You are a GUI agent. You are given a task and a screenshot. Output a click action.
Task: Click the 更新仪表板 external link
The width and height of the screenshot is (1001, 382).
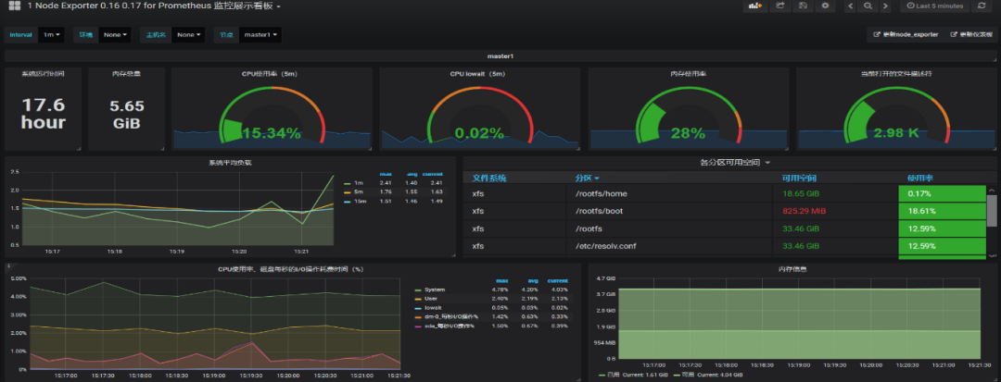coord(970,35)
